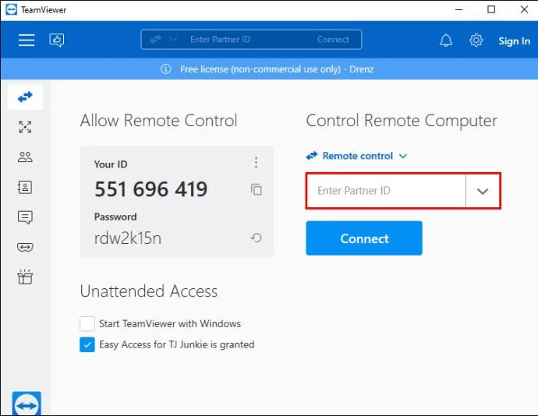The height and width of the screenshot is (416, 538).
Task: Click the TeamViewer logo at bottom left
Action: point(27,404)
